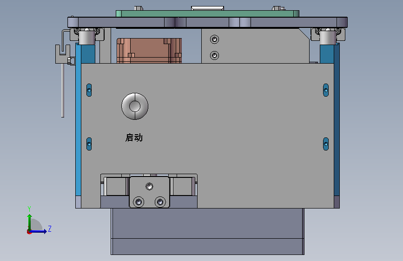Select the dark base block at bottom
403x261 pixels.
[x=207, y=231]
